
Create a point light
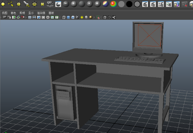coord(19,4)
